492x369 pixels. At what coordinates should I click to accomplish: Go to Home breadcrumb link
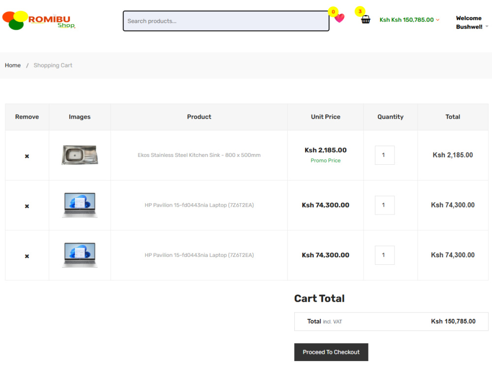tap(13, 65)
